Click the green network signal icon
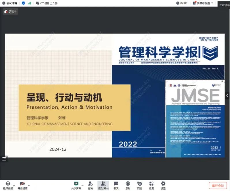This screenshot has height=191, width=230. (29, 3)
